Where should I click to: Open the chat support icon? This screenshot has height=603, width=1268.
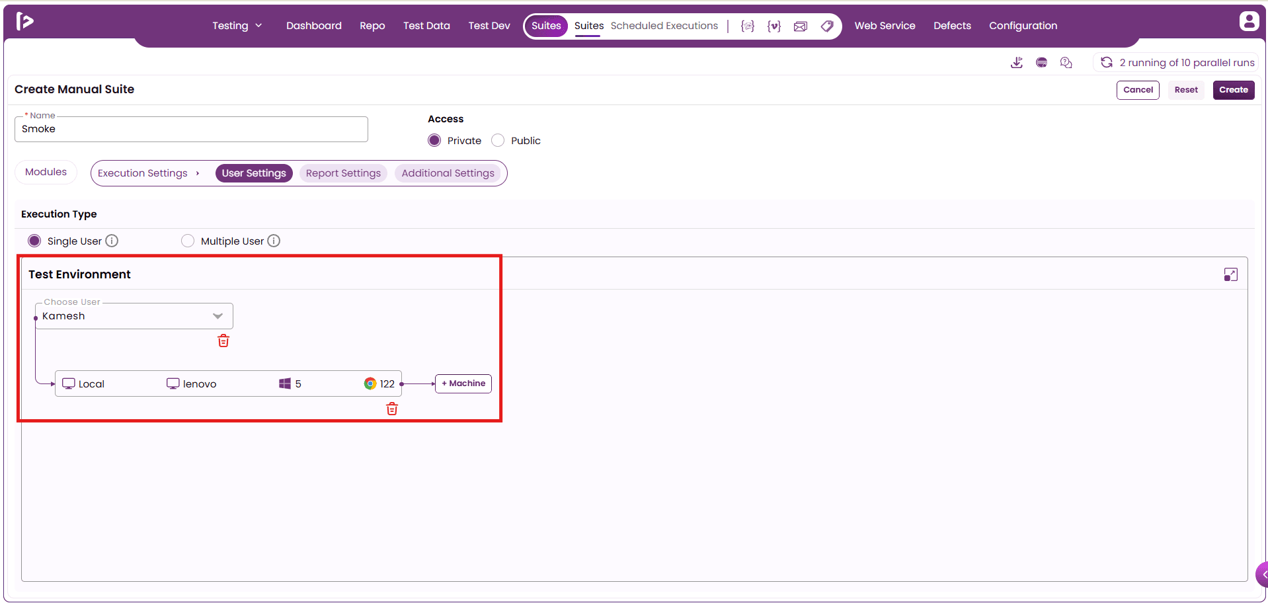click(1066, 62)
